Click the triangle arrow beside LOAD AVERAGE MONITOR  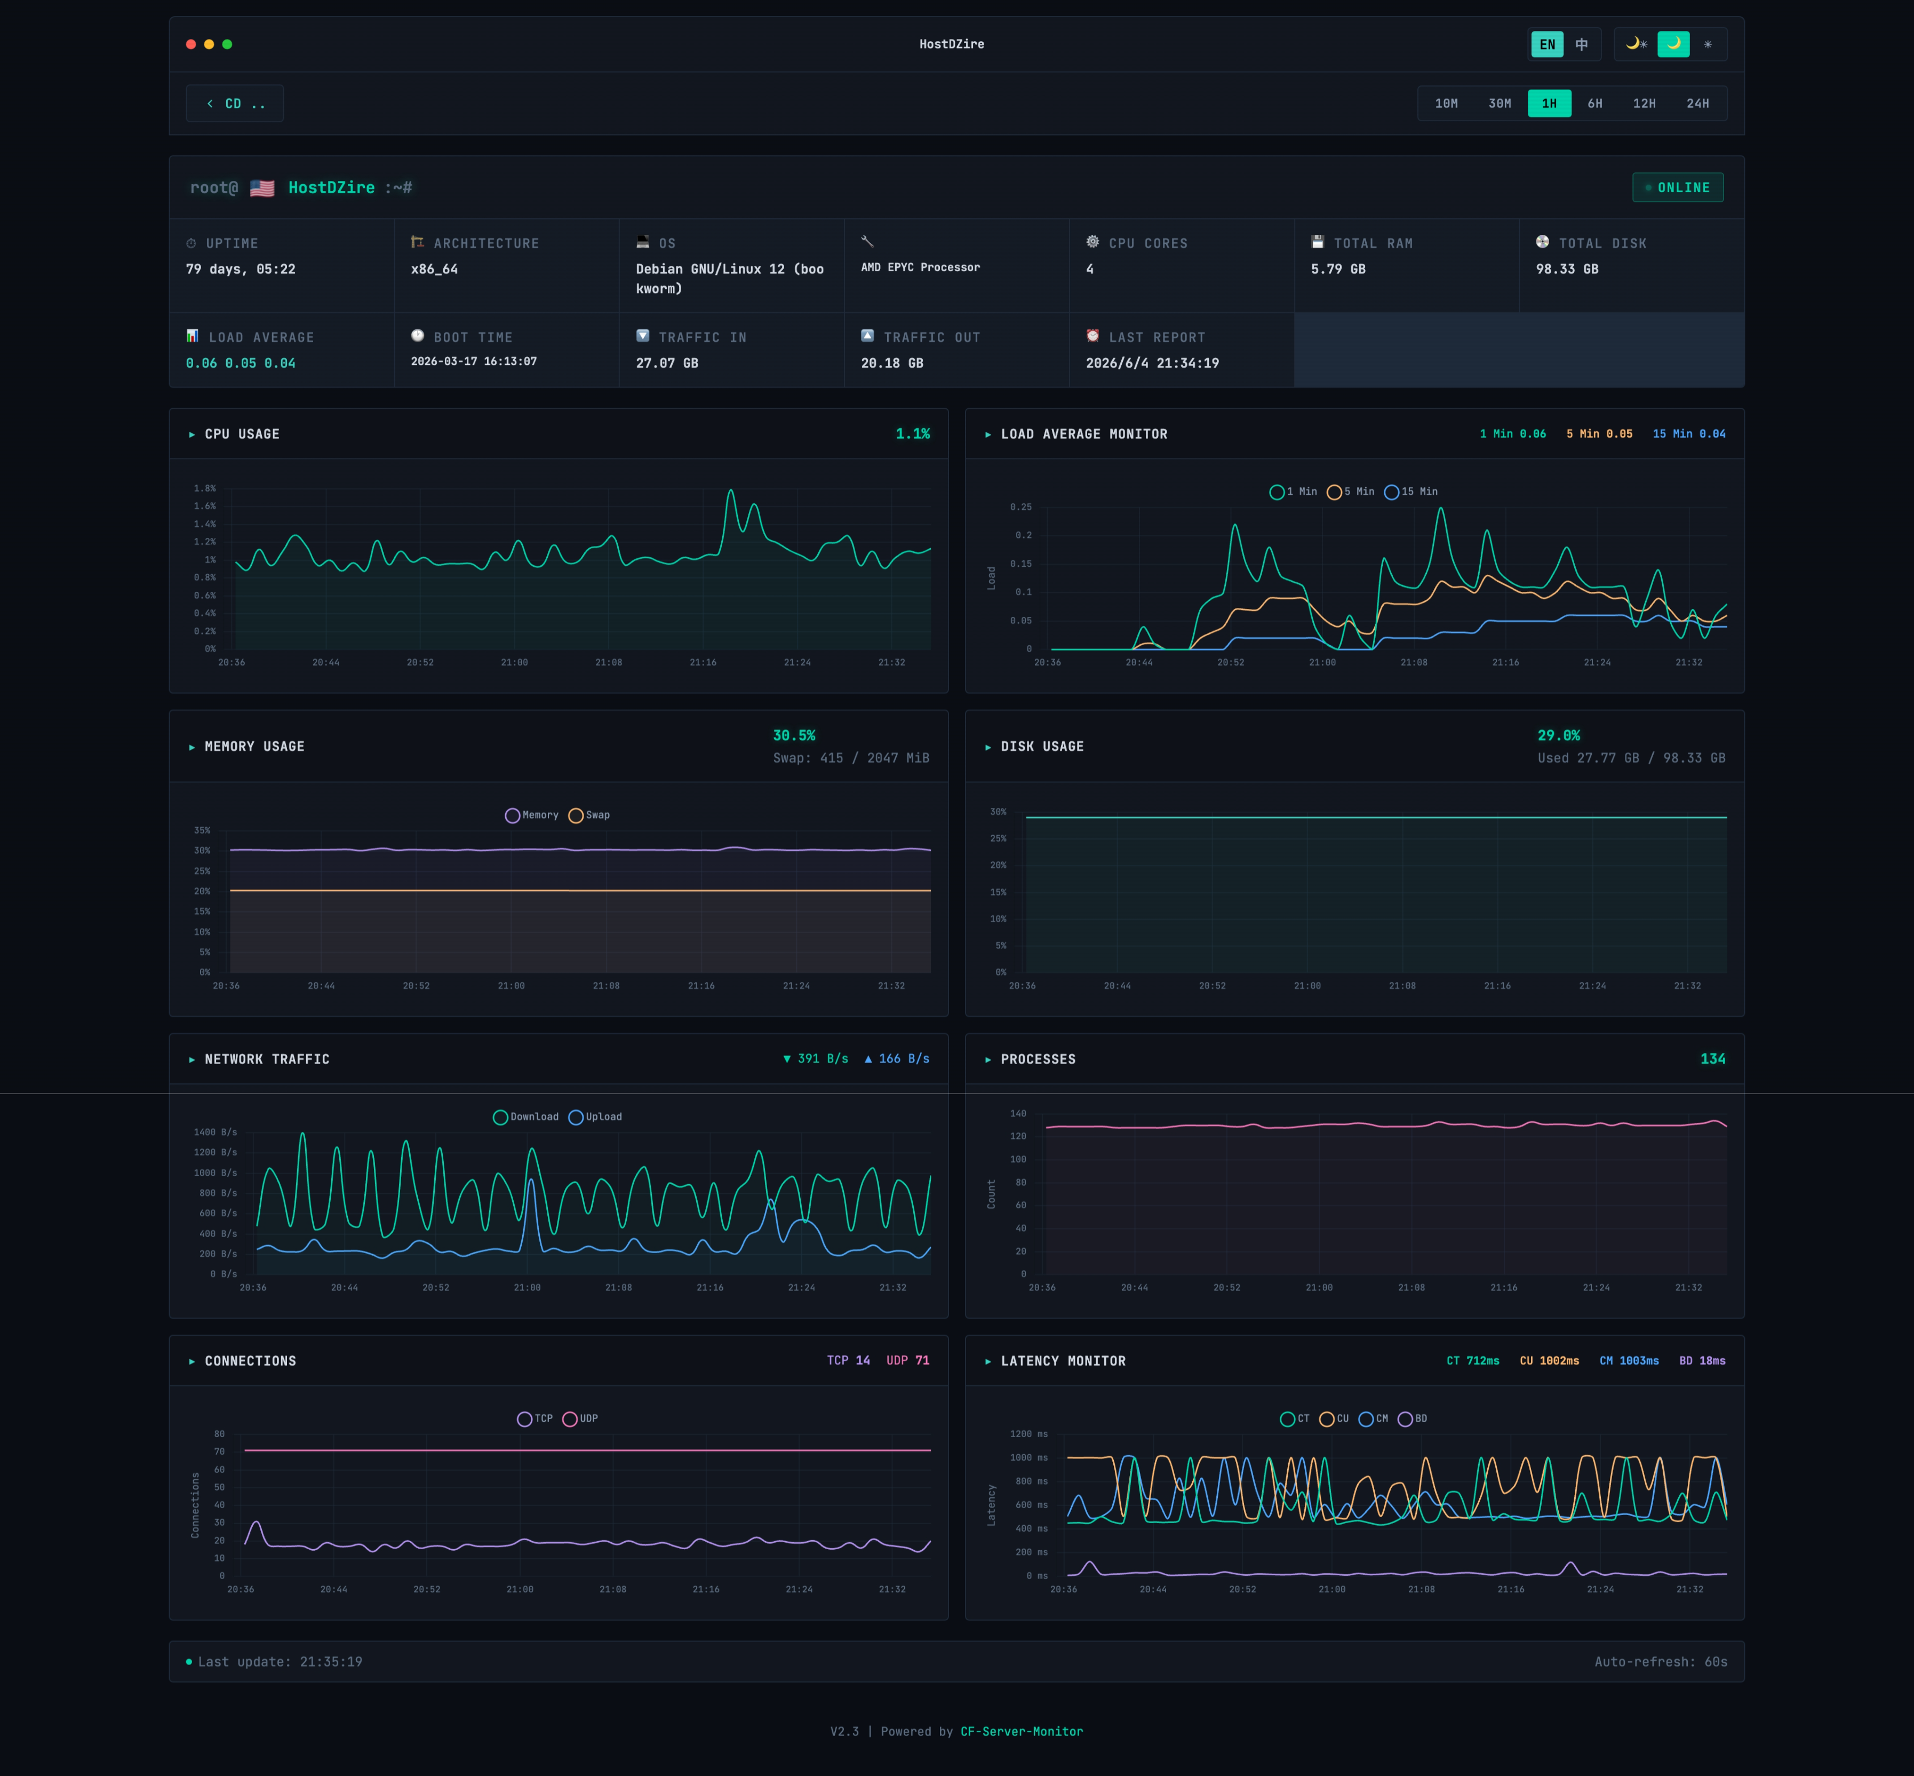[x=988, y=435]
